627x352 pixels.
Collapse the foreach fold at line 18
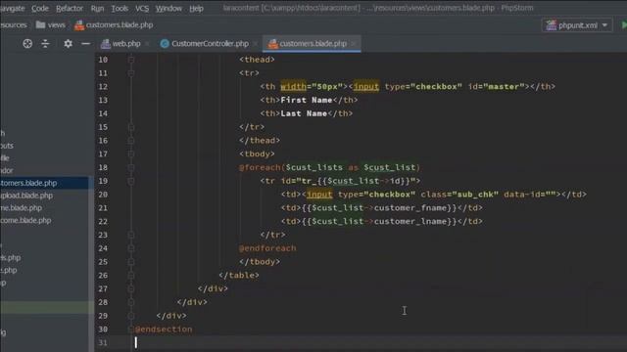tap(130, 167)
